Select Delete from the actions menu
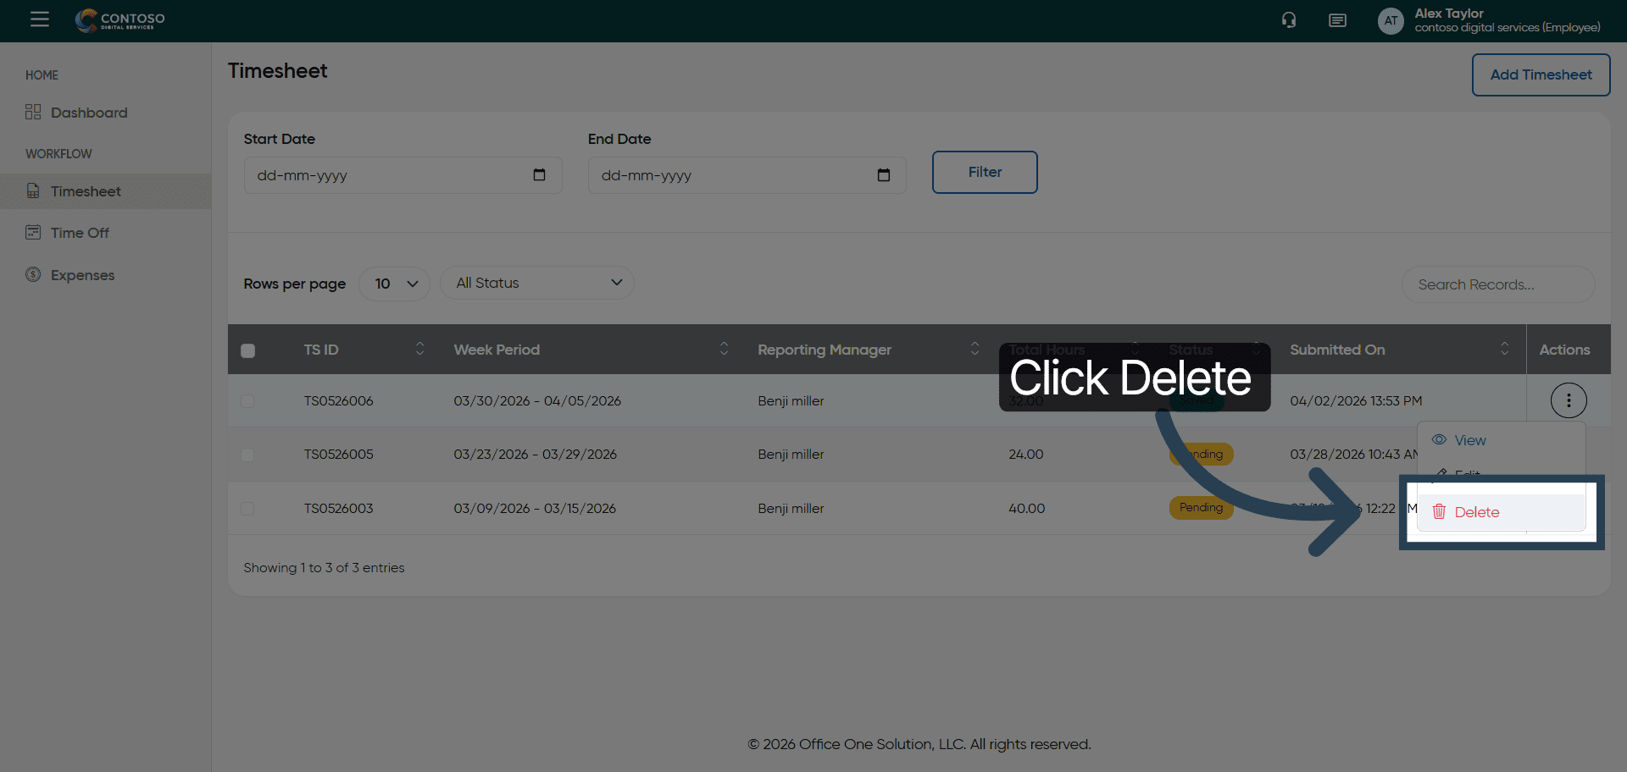Viewport: 1627px width, 772px height. [x=1476, y=512]
